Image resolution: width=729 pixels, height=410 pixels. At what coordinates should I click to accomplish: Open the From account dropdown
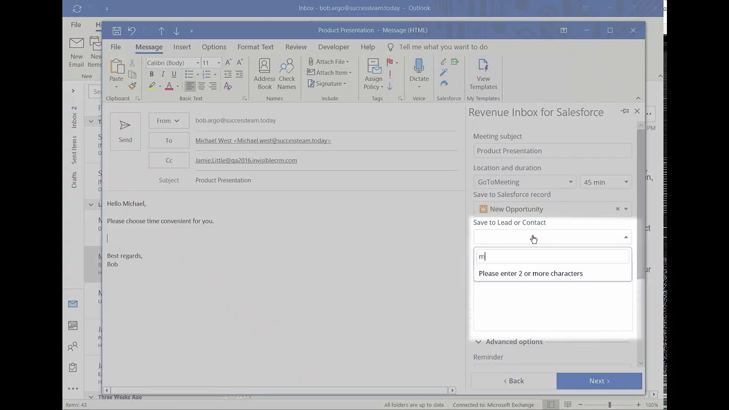click(x=169, y=121)
